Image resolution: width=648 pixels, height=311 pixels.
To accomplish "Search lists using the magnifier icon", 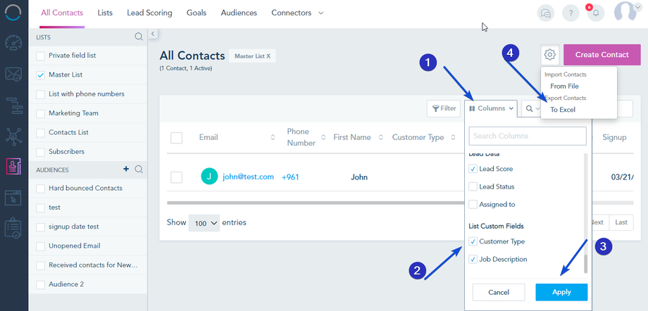I will (x=139, y=37).
